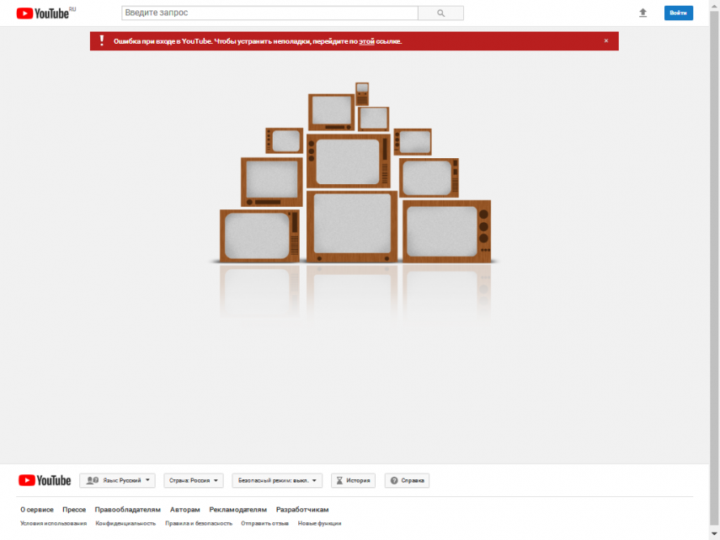Toggle the Безопасный режим dropdown
720x540 pixels.
click(277, 481)
